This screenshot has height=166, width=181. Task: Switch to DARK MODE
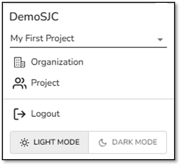click(127, 142)
